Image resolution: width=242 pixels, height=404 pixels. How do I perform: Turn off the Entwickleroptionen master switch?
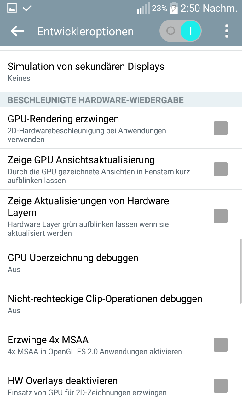[x=181, y=31]
